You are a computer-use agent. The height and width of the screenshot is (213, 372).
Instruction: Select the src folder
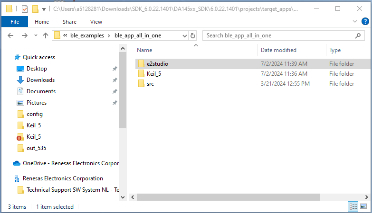point(150,84)
